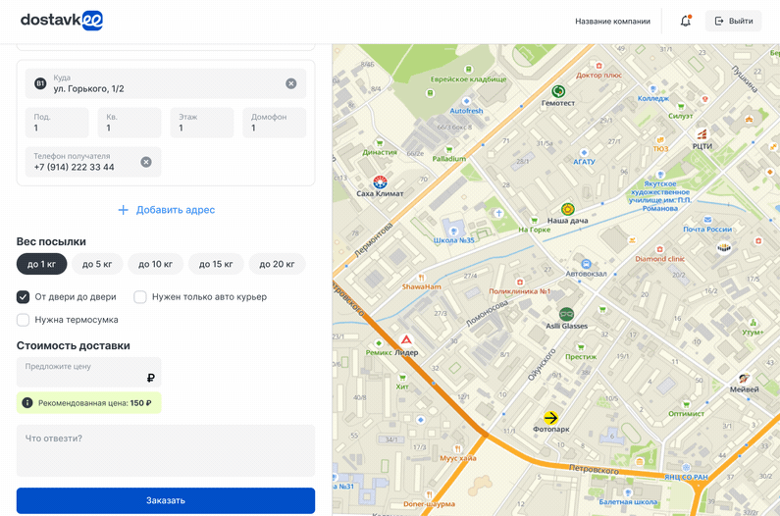
Task: Click the Утум+ map marker
Action: 753,323
